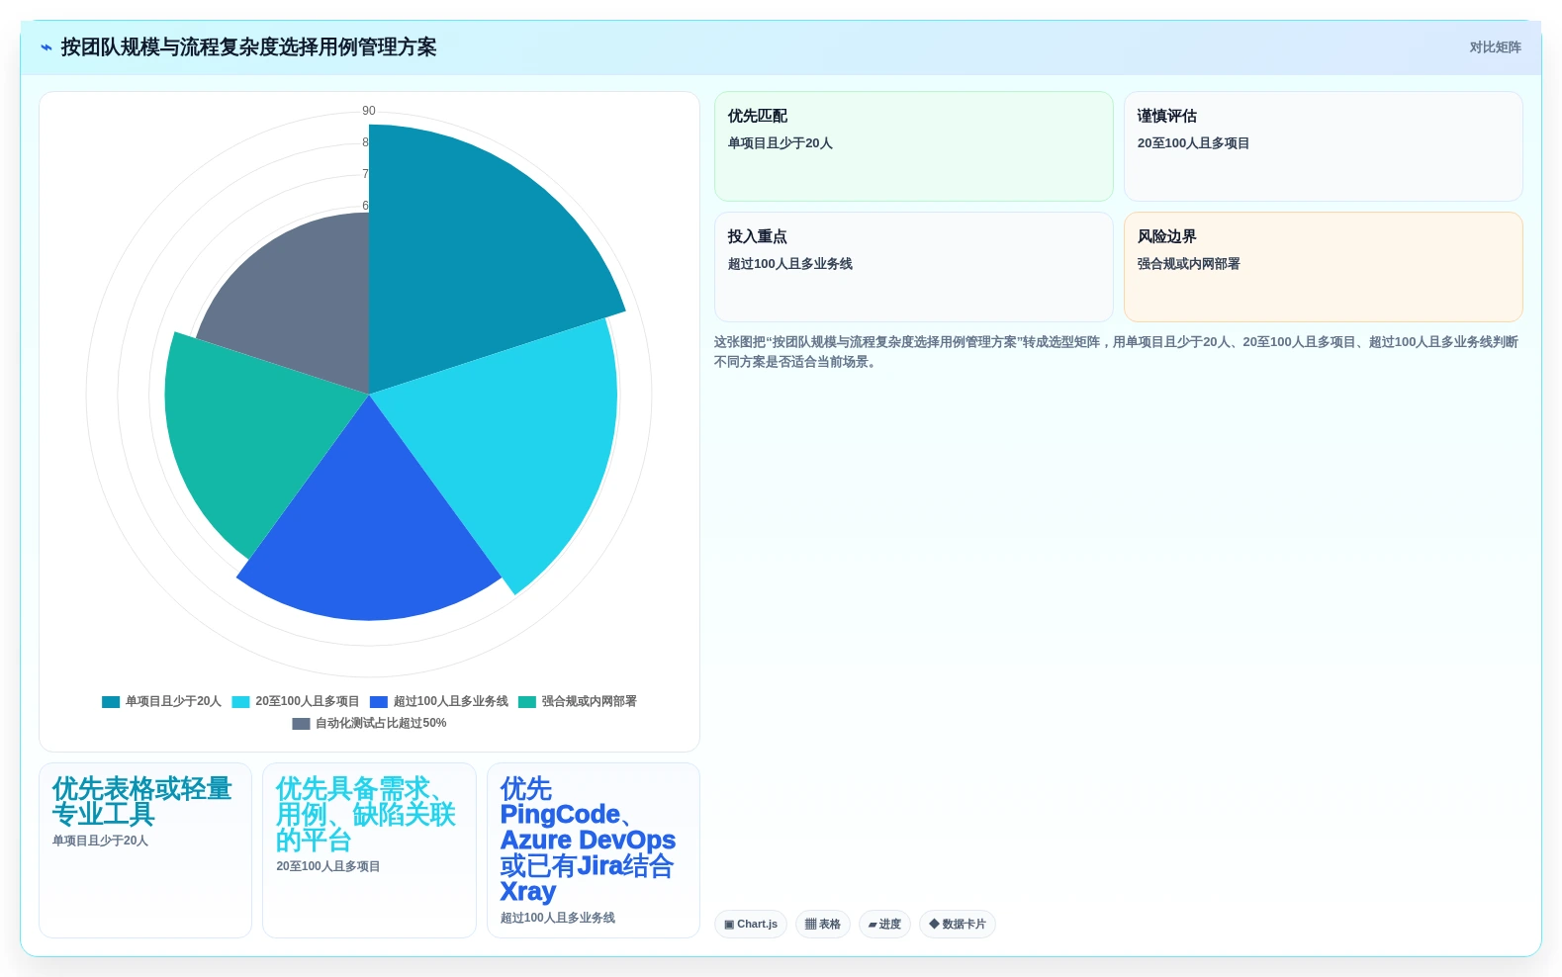Toggle legend swatch for 强合规或内网部署
The height and width of the screenshot is (977, 1562).
(527, 702)
